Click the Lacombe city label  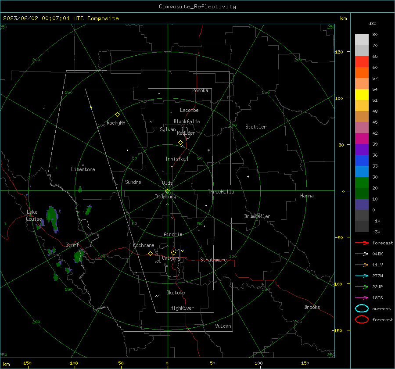click(189, 110)
